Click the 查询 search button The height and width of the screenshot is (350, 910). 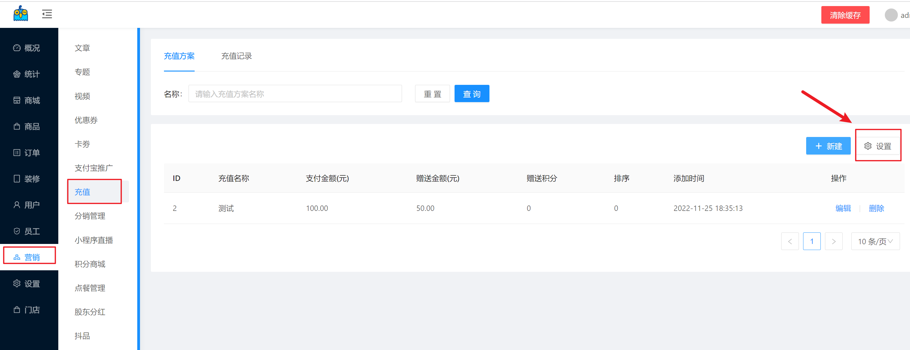point(471,94)
